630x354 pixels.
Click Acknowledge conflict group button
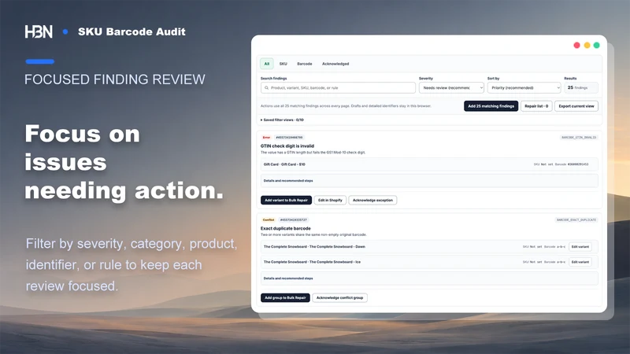[x=339, y=297]
